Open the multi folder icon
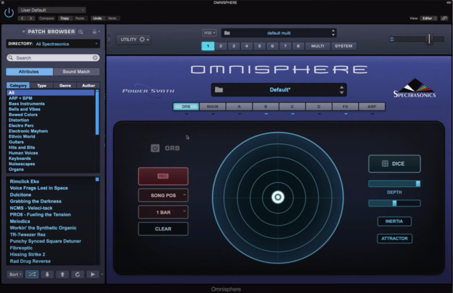 [227, 33]
